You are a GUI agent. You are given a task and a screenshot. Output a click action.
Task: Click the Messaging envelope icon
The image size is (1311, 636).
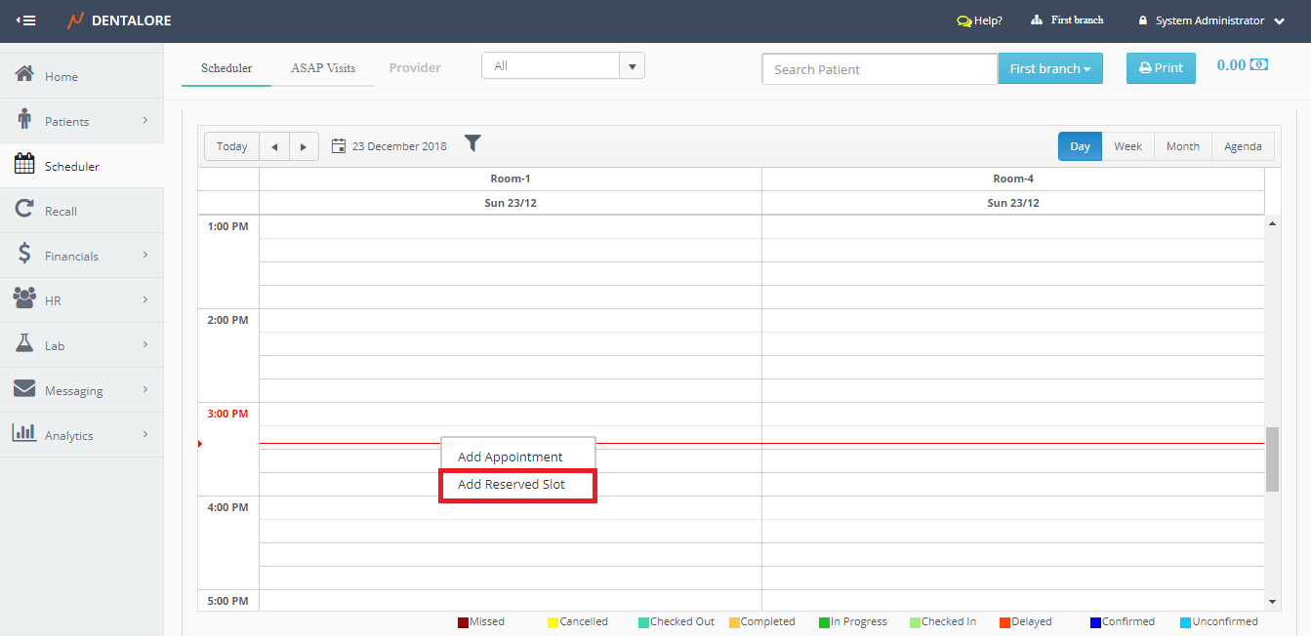point(25,389)
